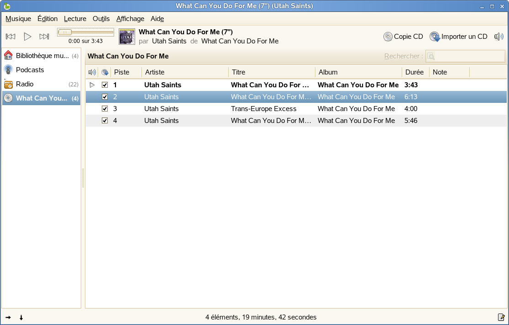Viewport: 509px width, 325px height.
Task: Click the search magnifier icon
Action: tap(431, 57)
